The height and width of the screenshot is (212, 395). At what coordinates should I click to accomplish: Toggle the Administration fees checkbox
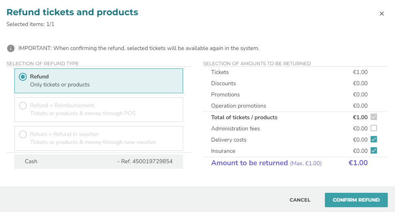374,128
